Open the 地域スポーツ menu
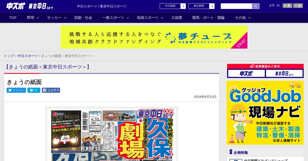The height and width of the screenshot is (161, 308). click(148, 18)
